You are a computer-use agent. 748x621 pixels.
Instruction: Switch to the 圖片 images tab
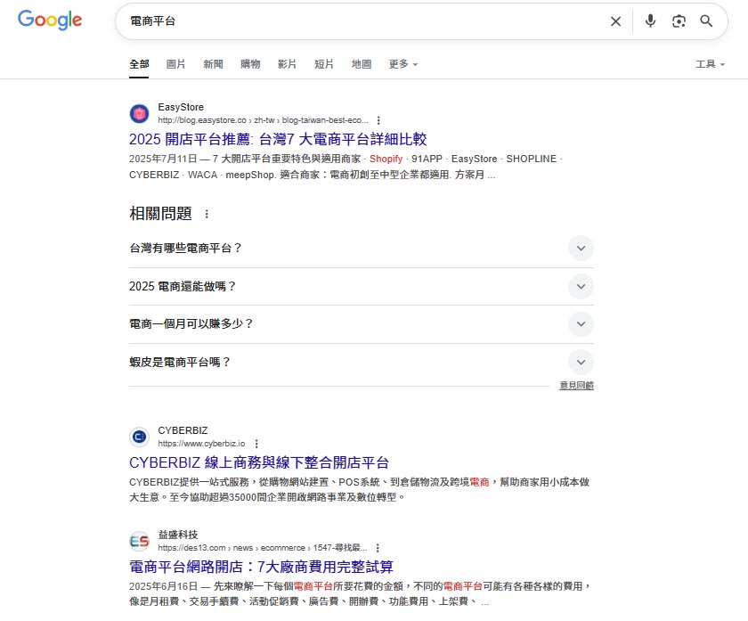(176, 64)
